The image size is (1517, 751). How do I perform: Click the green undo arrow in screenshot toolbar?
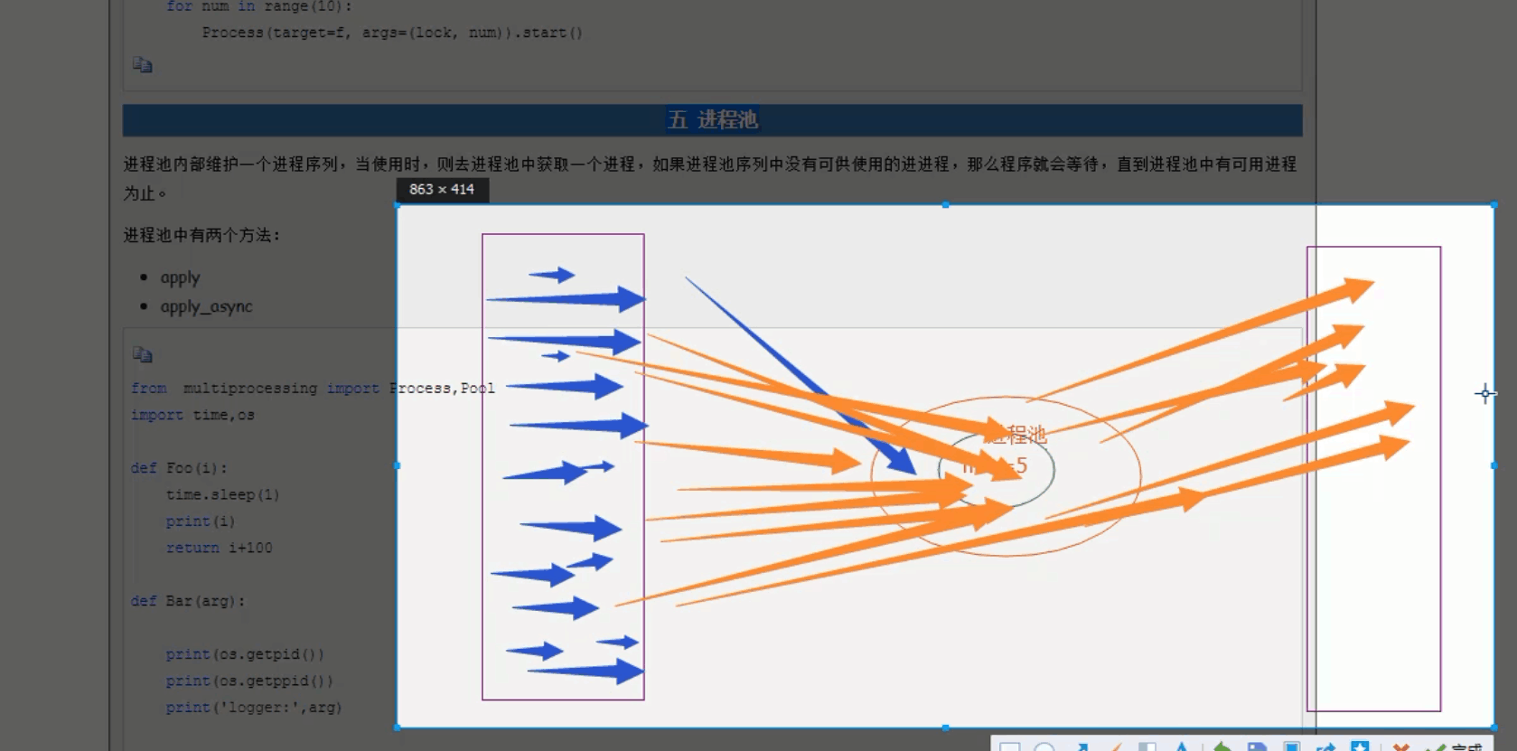1222,746
